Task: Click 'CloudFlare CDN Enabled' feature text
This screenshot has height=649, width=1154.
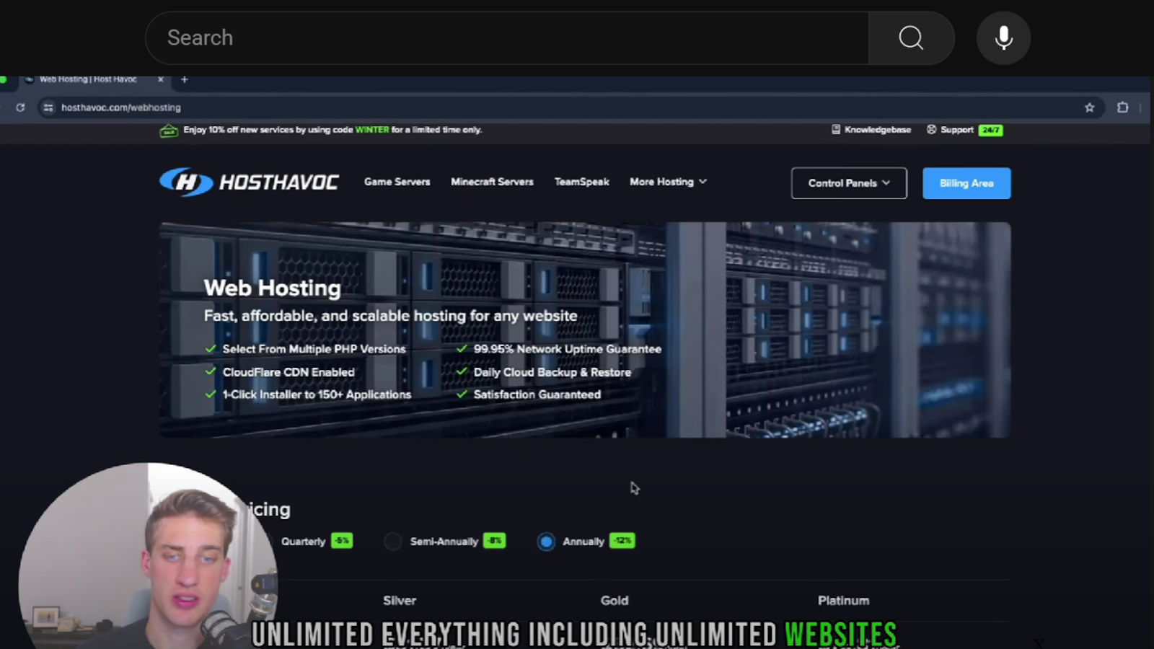Action: click(x=288, y=372)
